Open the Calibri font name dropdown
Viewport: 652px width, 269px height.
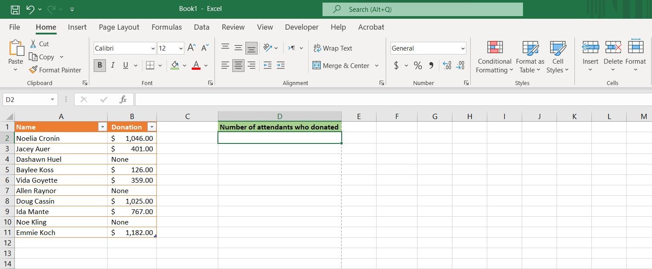tap(153, 48)
